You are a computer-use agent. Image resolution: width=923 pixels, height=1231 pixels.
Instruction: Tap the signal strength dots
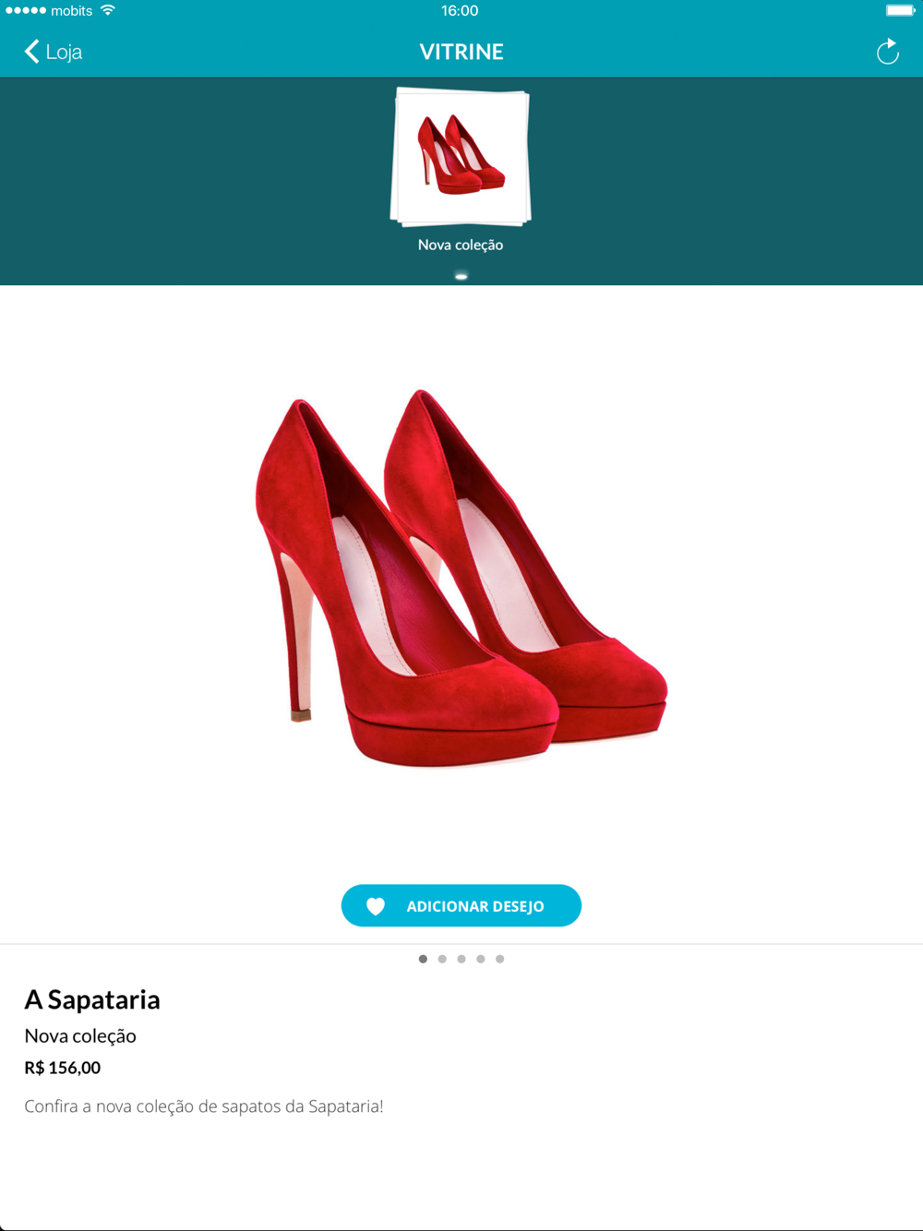tap(25, 10)
